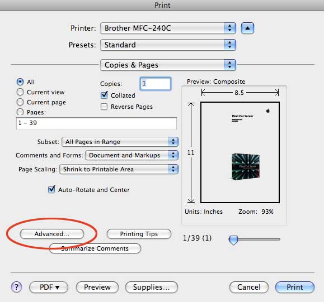Select the Pages range radio button

point(20,112)
